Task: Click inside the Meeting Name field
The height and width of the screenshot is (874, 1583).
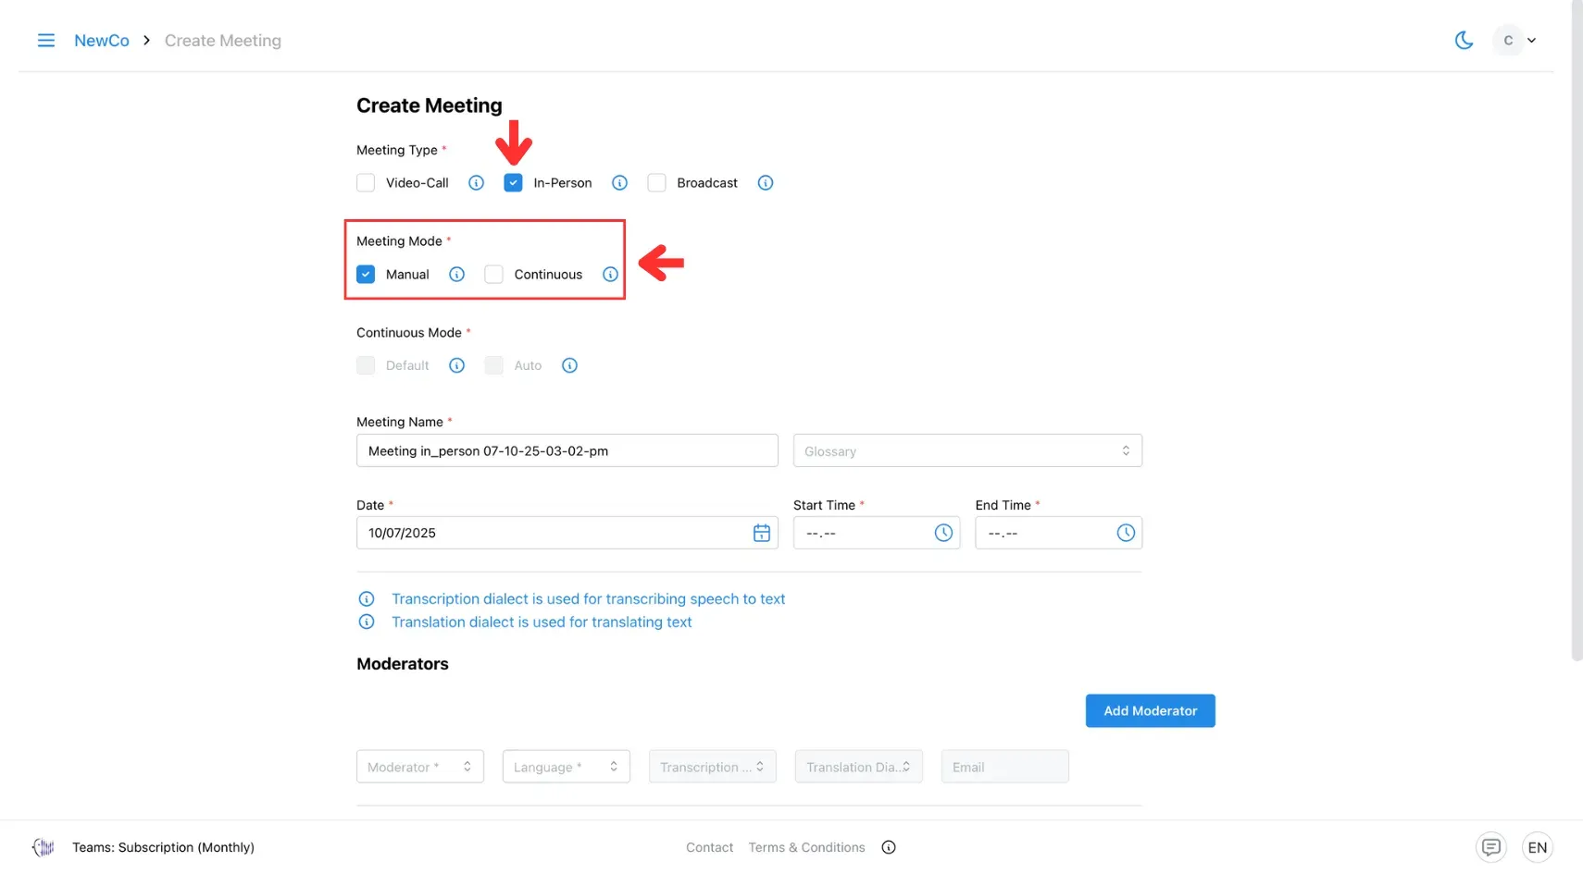Action: (567, 450)
